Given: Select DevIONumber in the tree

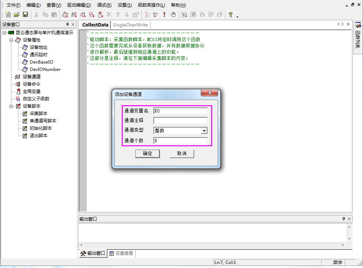Looking at the screenshot, I should pos(45,69).
